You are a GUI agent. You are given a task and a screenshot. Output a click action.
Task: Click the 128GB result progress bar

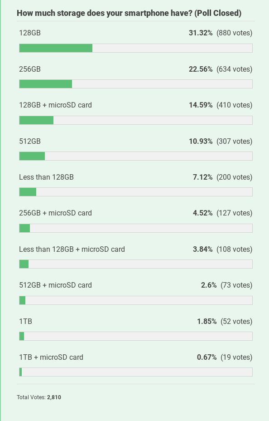[x=136, y=48]
